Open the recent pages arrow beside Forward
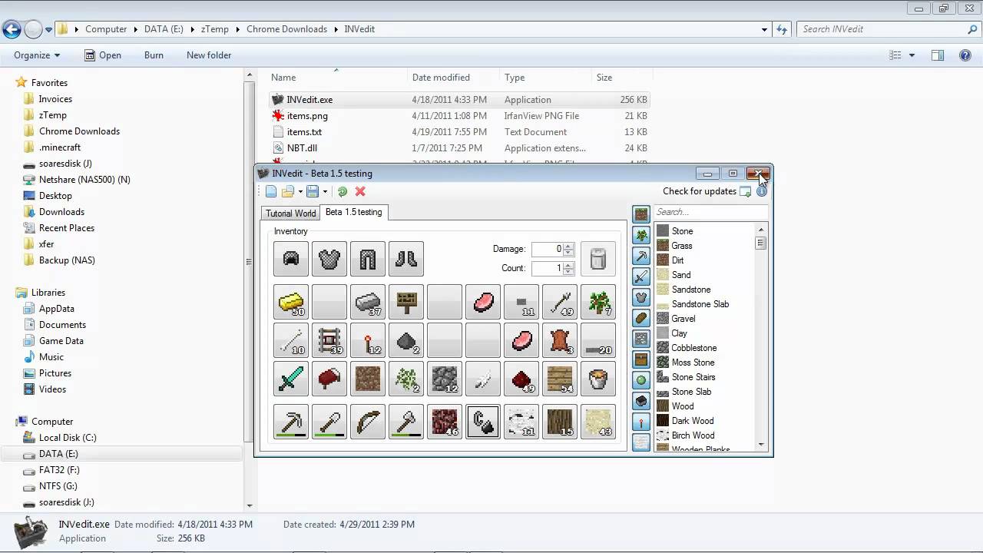The image size is (983, 553). (48, 30)
